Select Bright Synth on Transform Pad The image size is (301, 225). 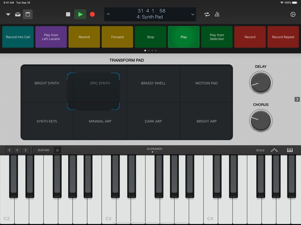click(47, 83)
